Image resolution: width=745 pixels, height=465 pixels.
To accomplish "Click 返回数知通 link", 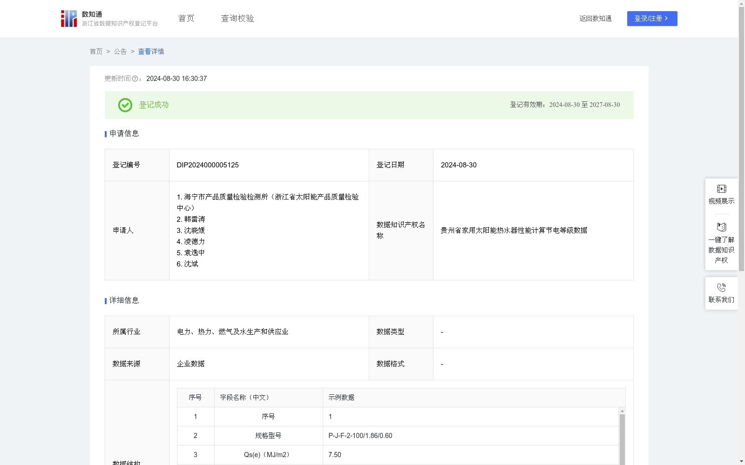I will click(596, 19).
